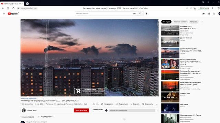Open the on-screen keyboard icon in search box
Viewport: 220px width, 123px height.
click(x=134, y=14)
